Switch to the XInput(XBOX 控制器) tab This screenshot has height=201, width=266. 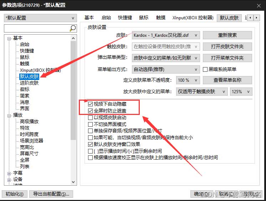193,17
